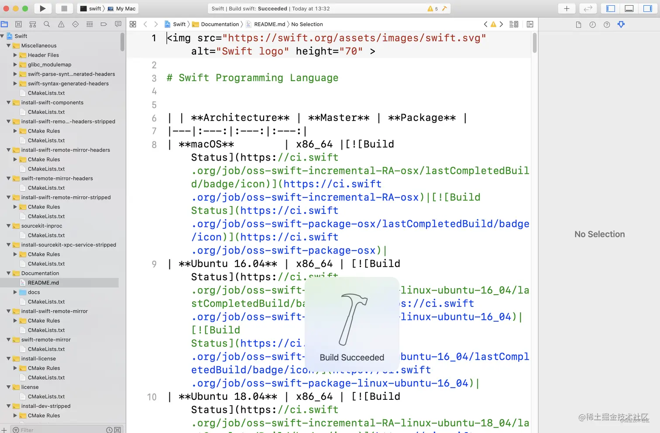Click Documentation in the jump bar
Viewport: 660px width, 433px height.
[216, 24]
